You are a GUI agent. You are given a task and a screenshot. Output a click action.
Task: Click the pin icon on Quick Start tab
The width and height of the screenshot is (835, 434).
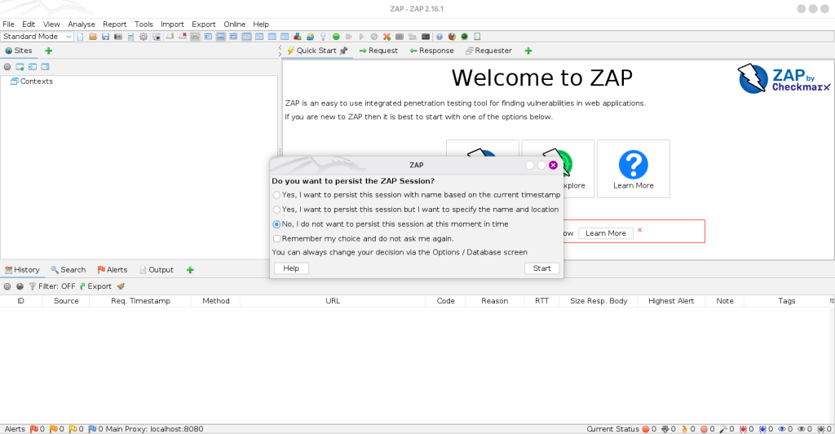click(x=343, y=51)
